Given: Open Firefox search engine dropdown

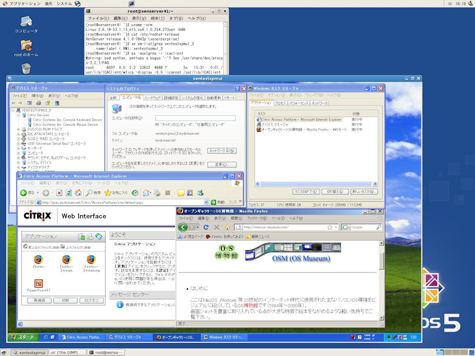Looking at the screenshot, I should (x=349, y=227).
